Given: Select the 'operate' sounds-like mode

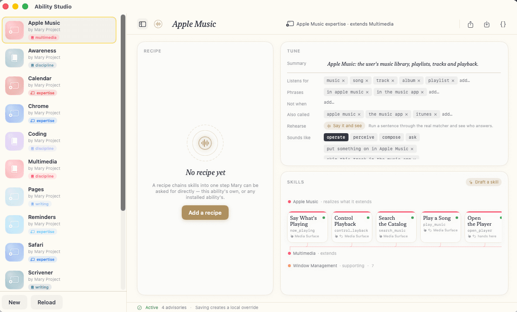Looking at the screenshot, I should click(336, 137).
